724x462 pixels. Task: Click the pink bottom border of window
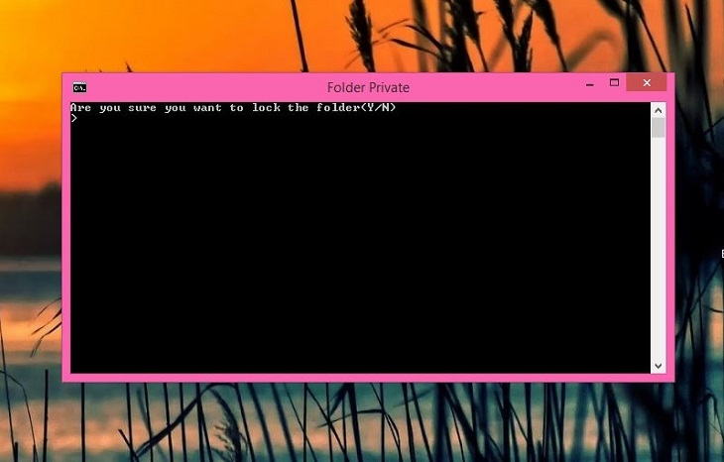367,378
